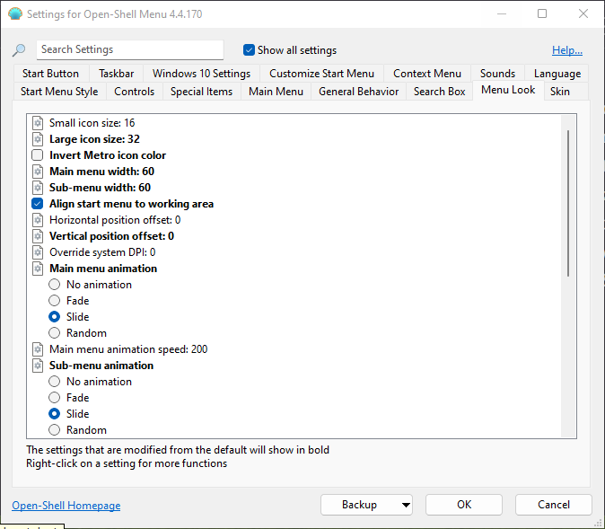This screenshot has height=529, width=605.
Task: Switch to the Start Button tab
Action: [50, 74]
